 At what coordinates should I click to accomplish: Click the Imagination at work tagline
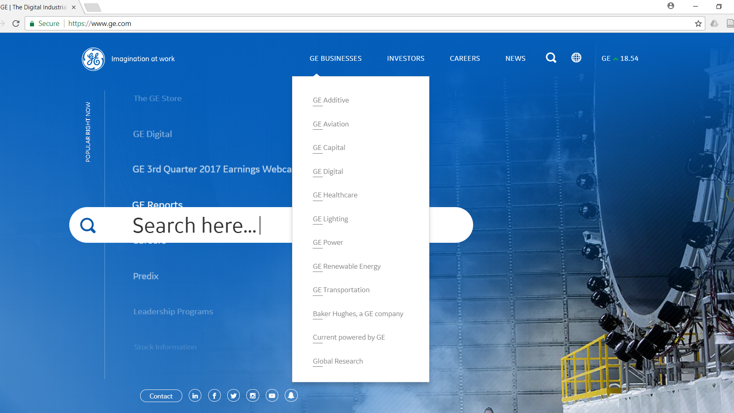click(x=143, y=59)
